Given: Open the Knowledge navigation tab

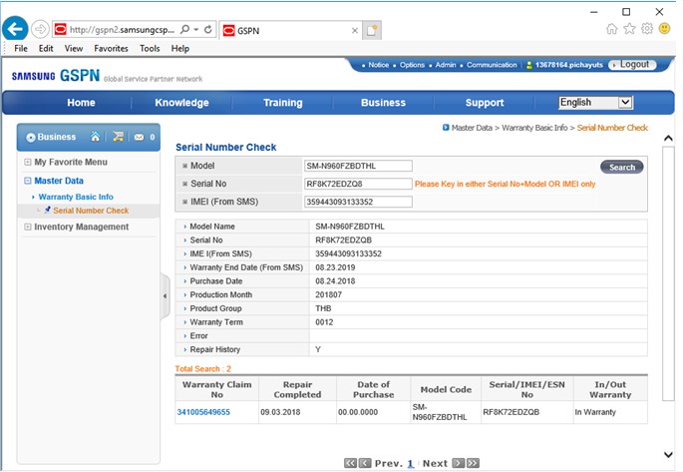Looking at the screenshot, I should [182, 103].
